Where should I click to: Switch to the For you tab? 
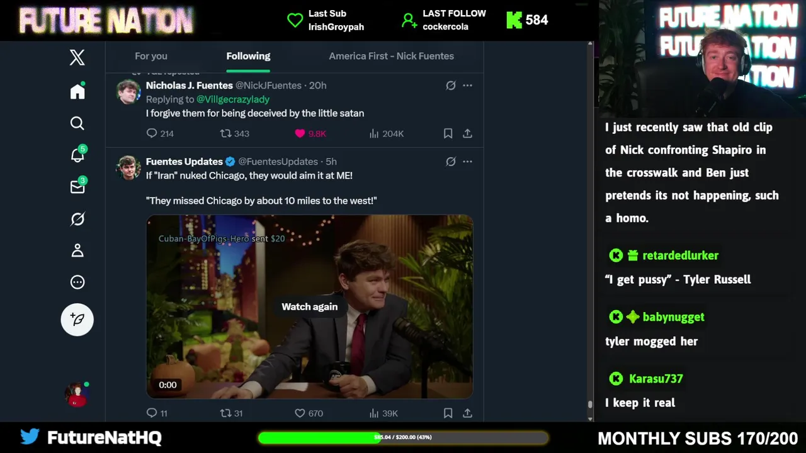(x=151, y=56)
